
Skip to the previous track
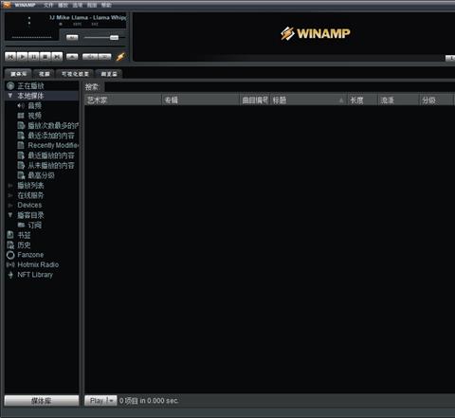pyautogui.click(x=10, y=57)
